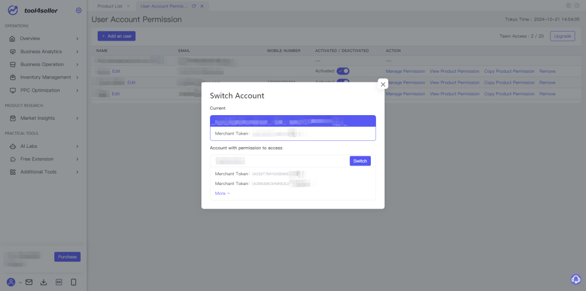Open the dropdown arrow beside the user avatar

[20, 282]
